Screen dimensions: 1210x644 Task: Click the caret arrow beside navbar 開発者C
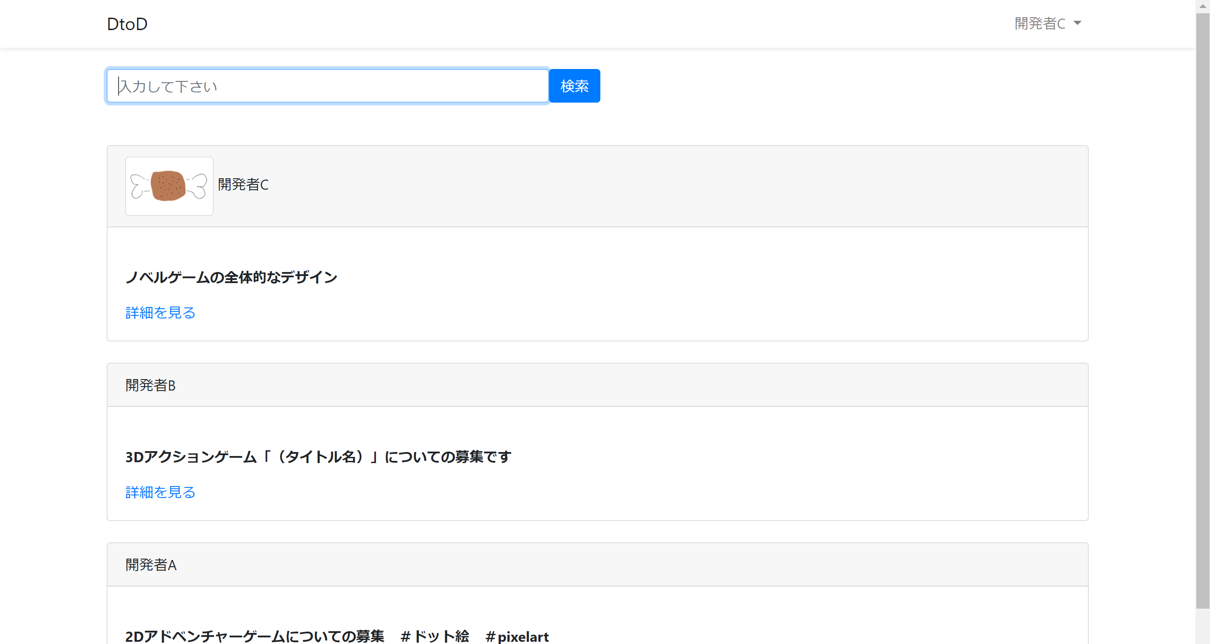pos(1078,23)
